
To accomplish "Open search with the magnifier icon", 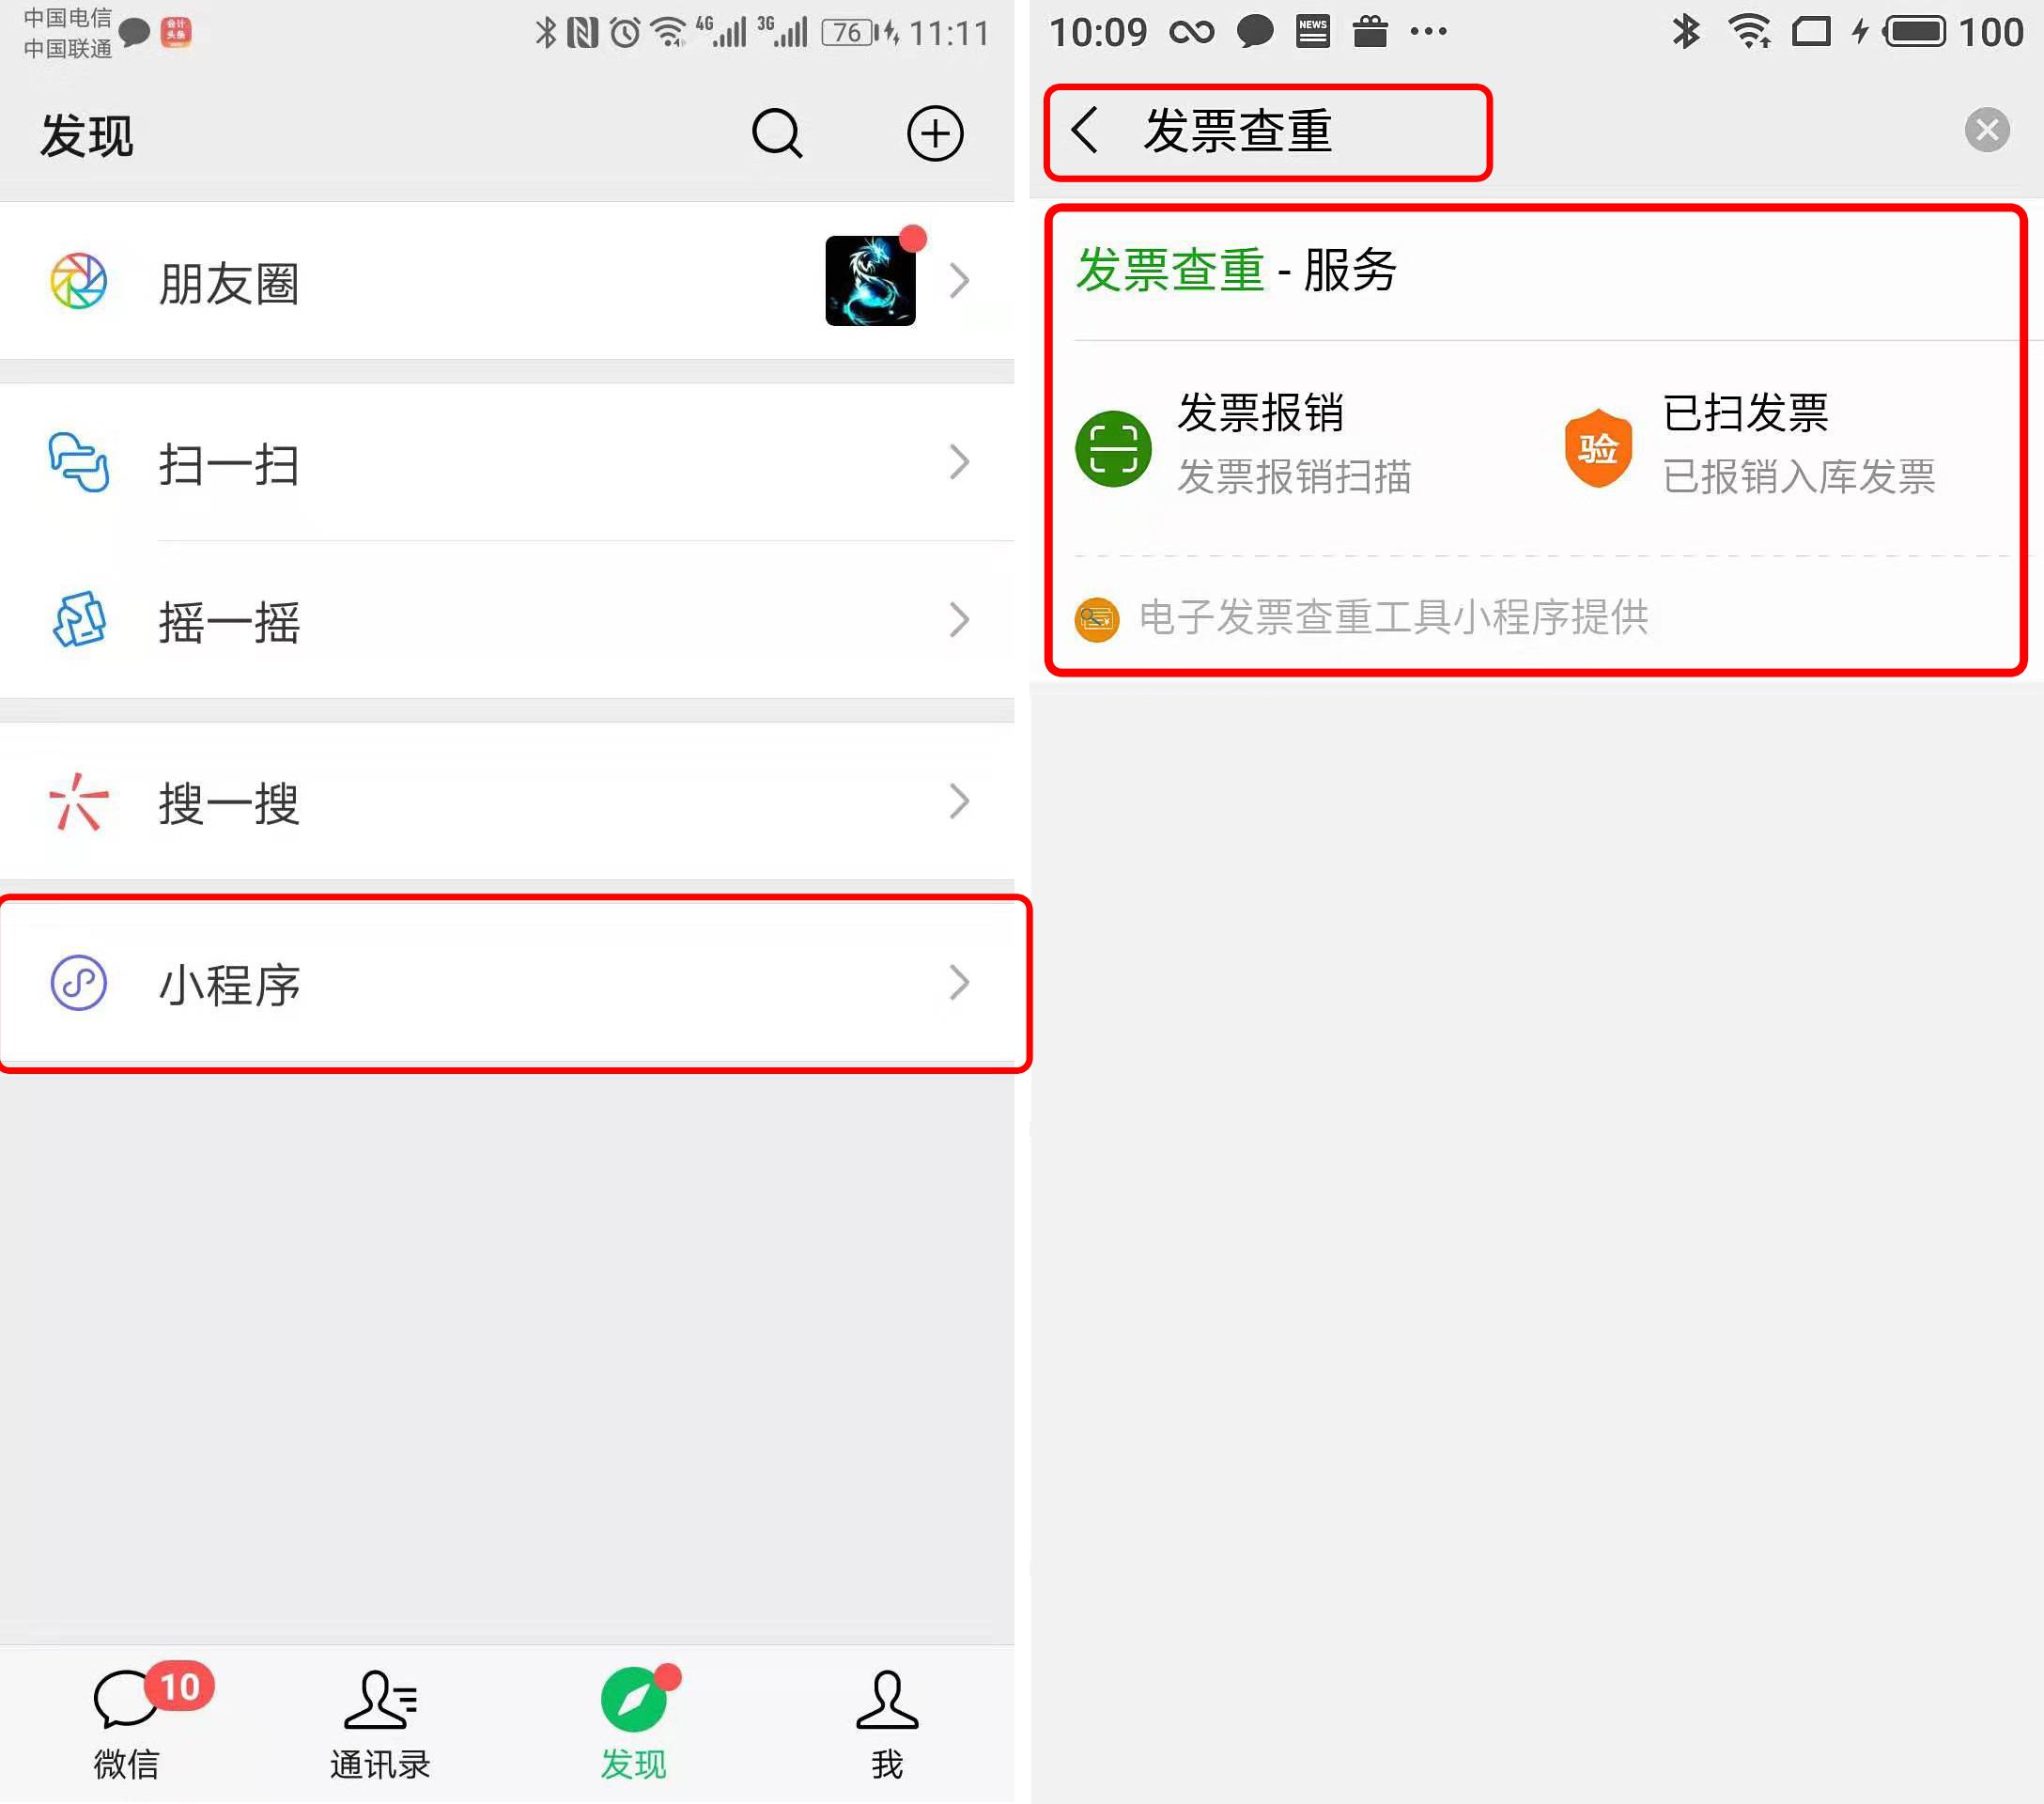I will tap(777, 133).
